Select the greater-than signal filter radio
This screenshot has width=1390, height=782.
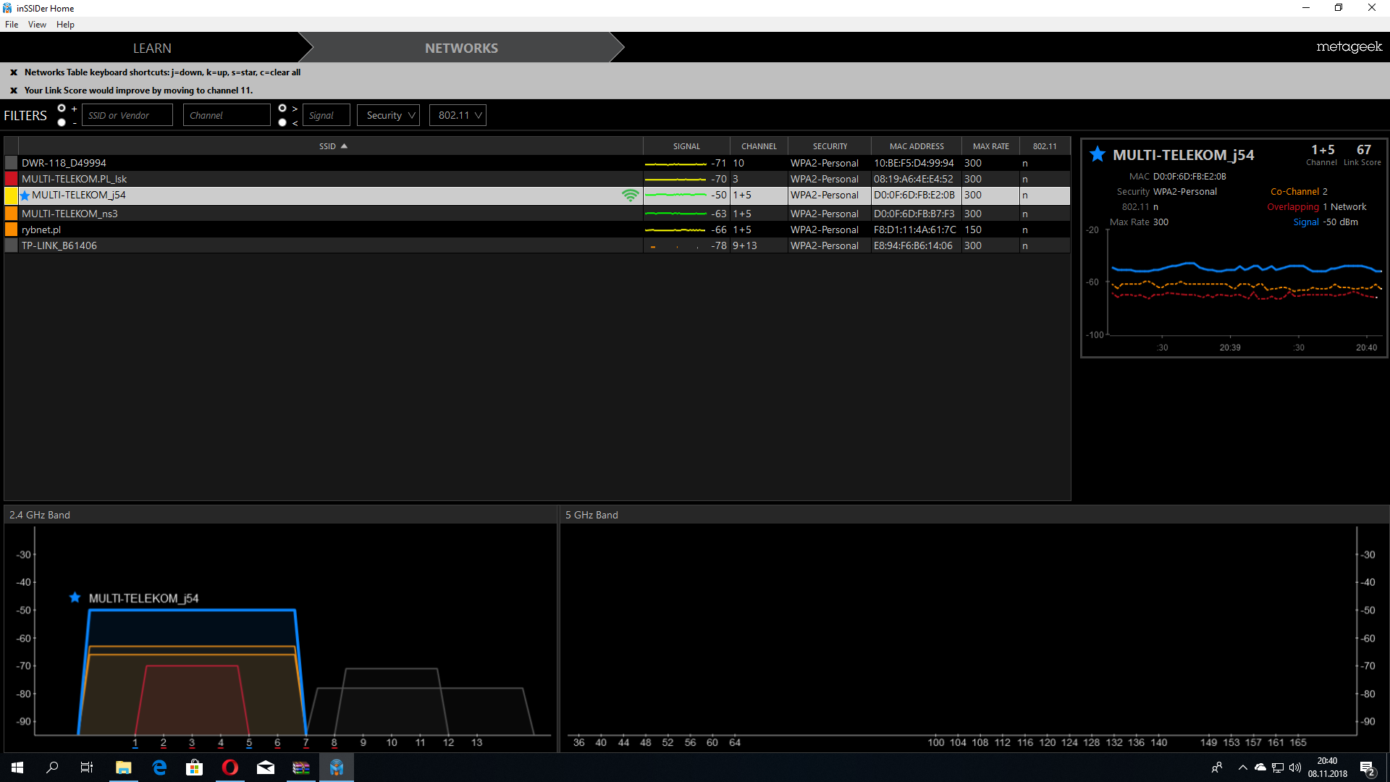point(282,109)
